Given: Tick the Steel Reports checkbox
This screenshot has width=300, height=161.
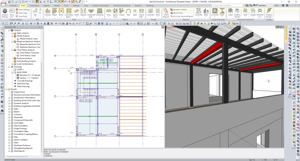Looking at the screenshot, I should click(12, 151).
